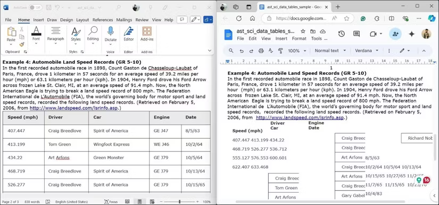Image resolution: width=439 pixels, height=205 pixels.
Task: Open the Editor proofing tool in Word
Action: pos(129,34)
